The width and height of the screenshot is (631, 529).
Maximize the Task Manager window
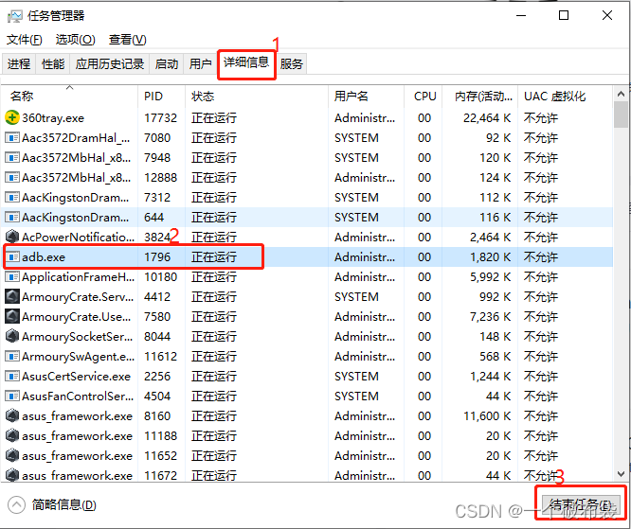click(564, 16)
